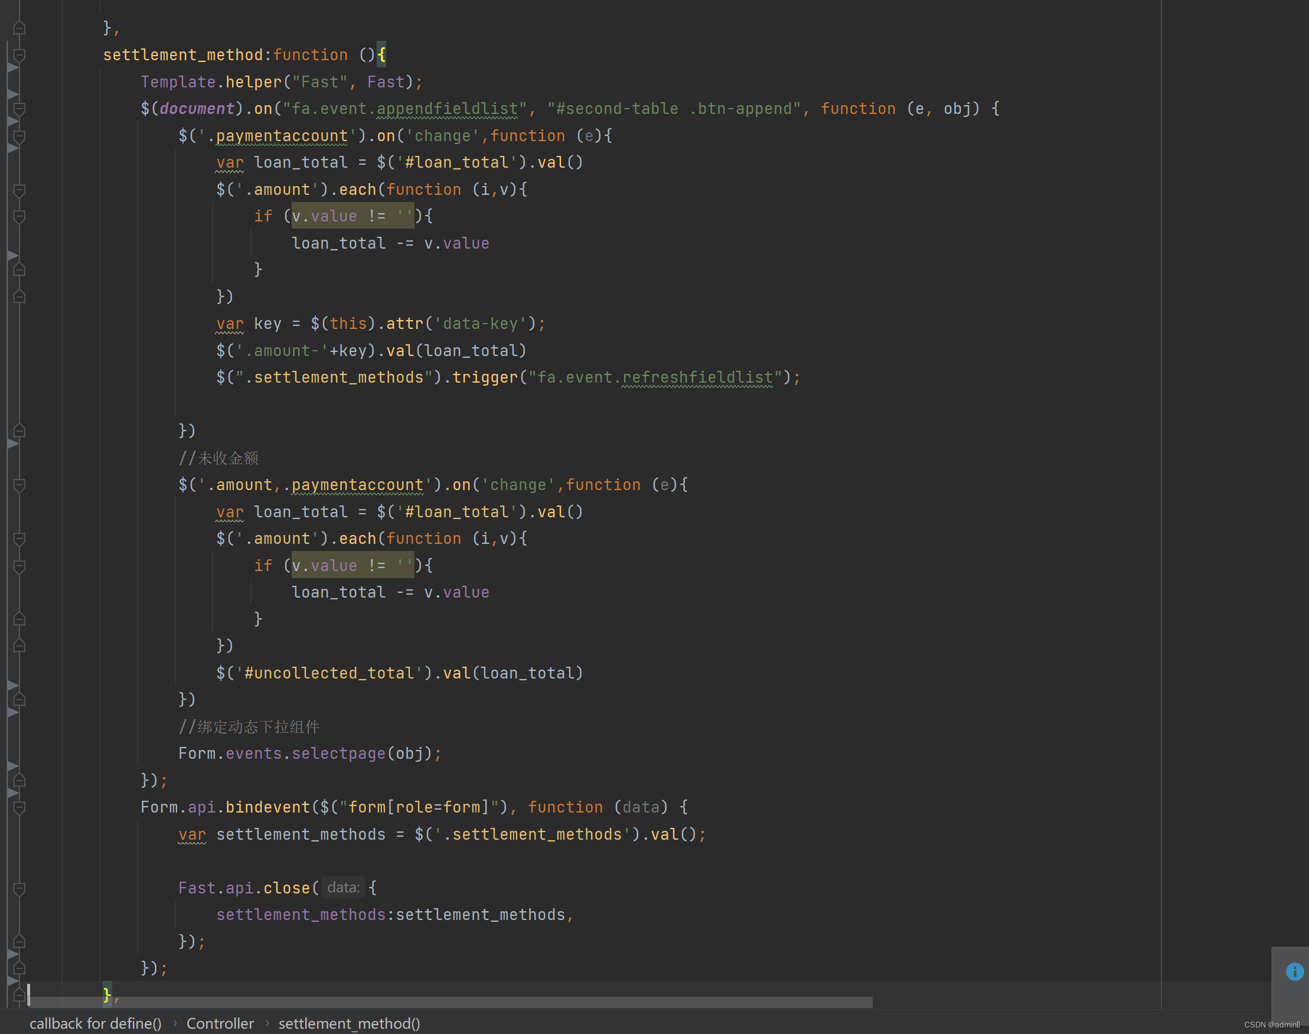
Task: Click the highlighted opening brace after function ()
Action: tap(381, 55)
